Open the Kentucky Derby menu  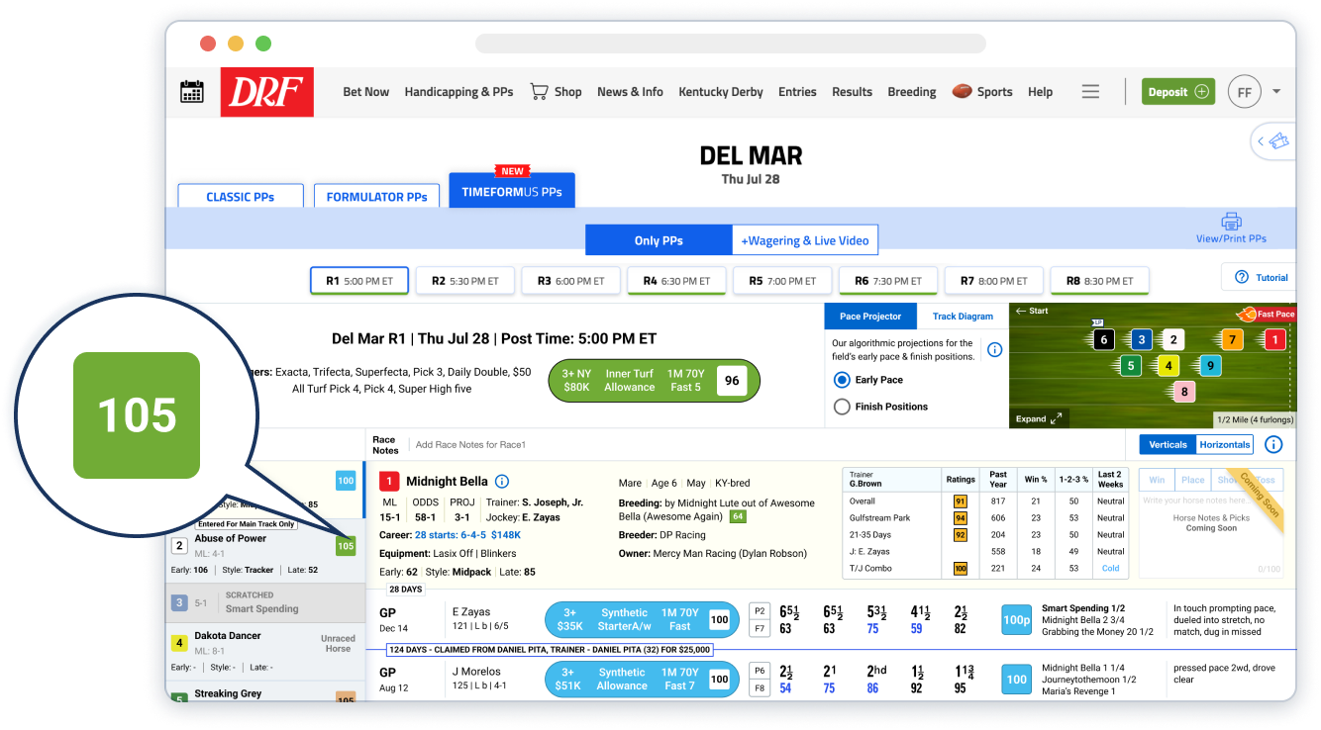pyautogui.click(x=721, y=92)
